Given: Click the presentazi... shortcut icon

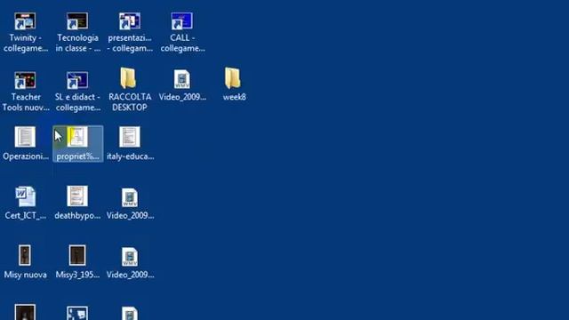Looking at the screenshot, I should coord(130,21).
